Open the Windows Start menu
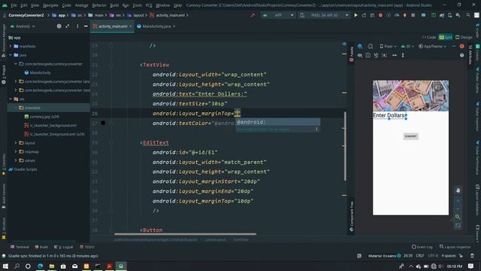 (5, 266)
